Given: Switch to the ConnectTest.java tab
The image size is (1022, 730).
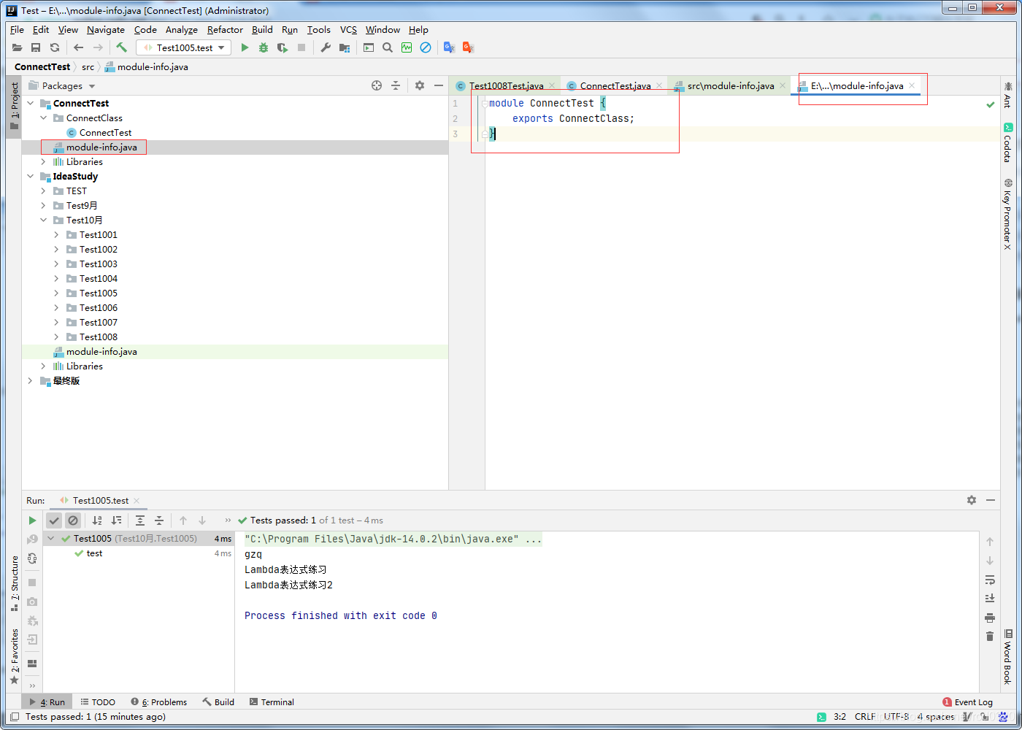Looking at the screenshot, I should (x=615, y=85).
